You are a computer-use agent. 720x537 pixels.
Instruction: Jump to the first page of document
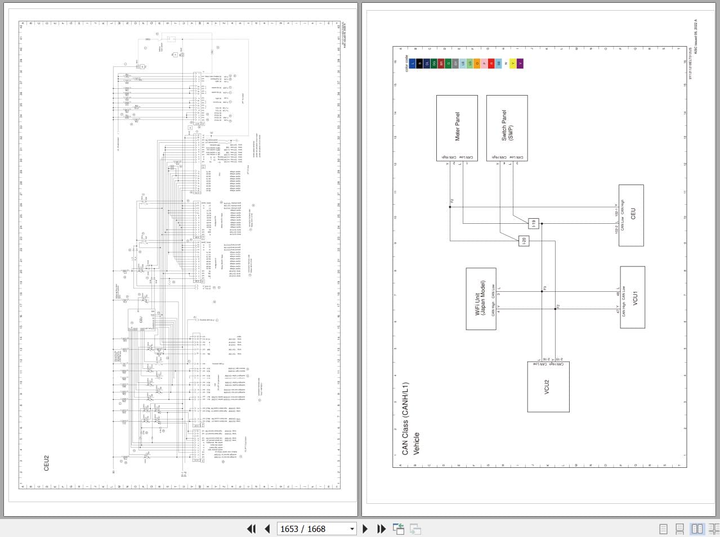(x=251, y=529)
